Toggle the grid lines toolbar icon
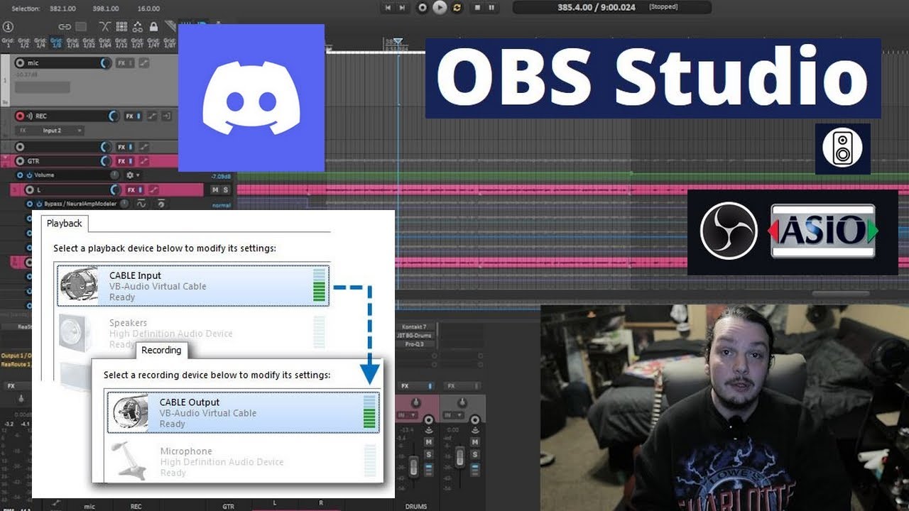The width and height of the screenshot is (909, 511). coord(121,27)
